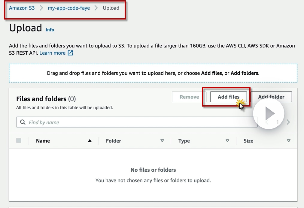This screenshot has width=304, height=208.
Task: Click the external link icon beside Learn more
Action: 70,53
